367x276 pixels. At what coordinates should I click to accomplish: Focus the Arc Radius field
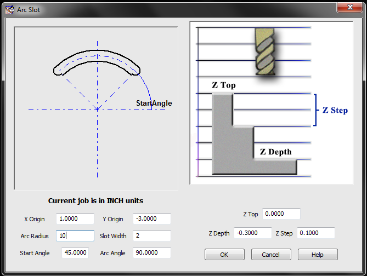tap(75, 235)
